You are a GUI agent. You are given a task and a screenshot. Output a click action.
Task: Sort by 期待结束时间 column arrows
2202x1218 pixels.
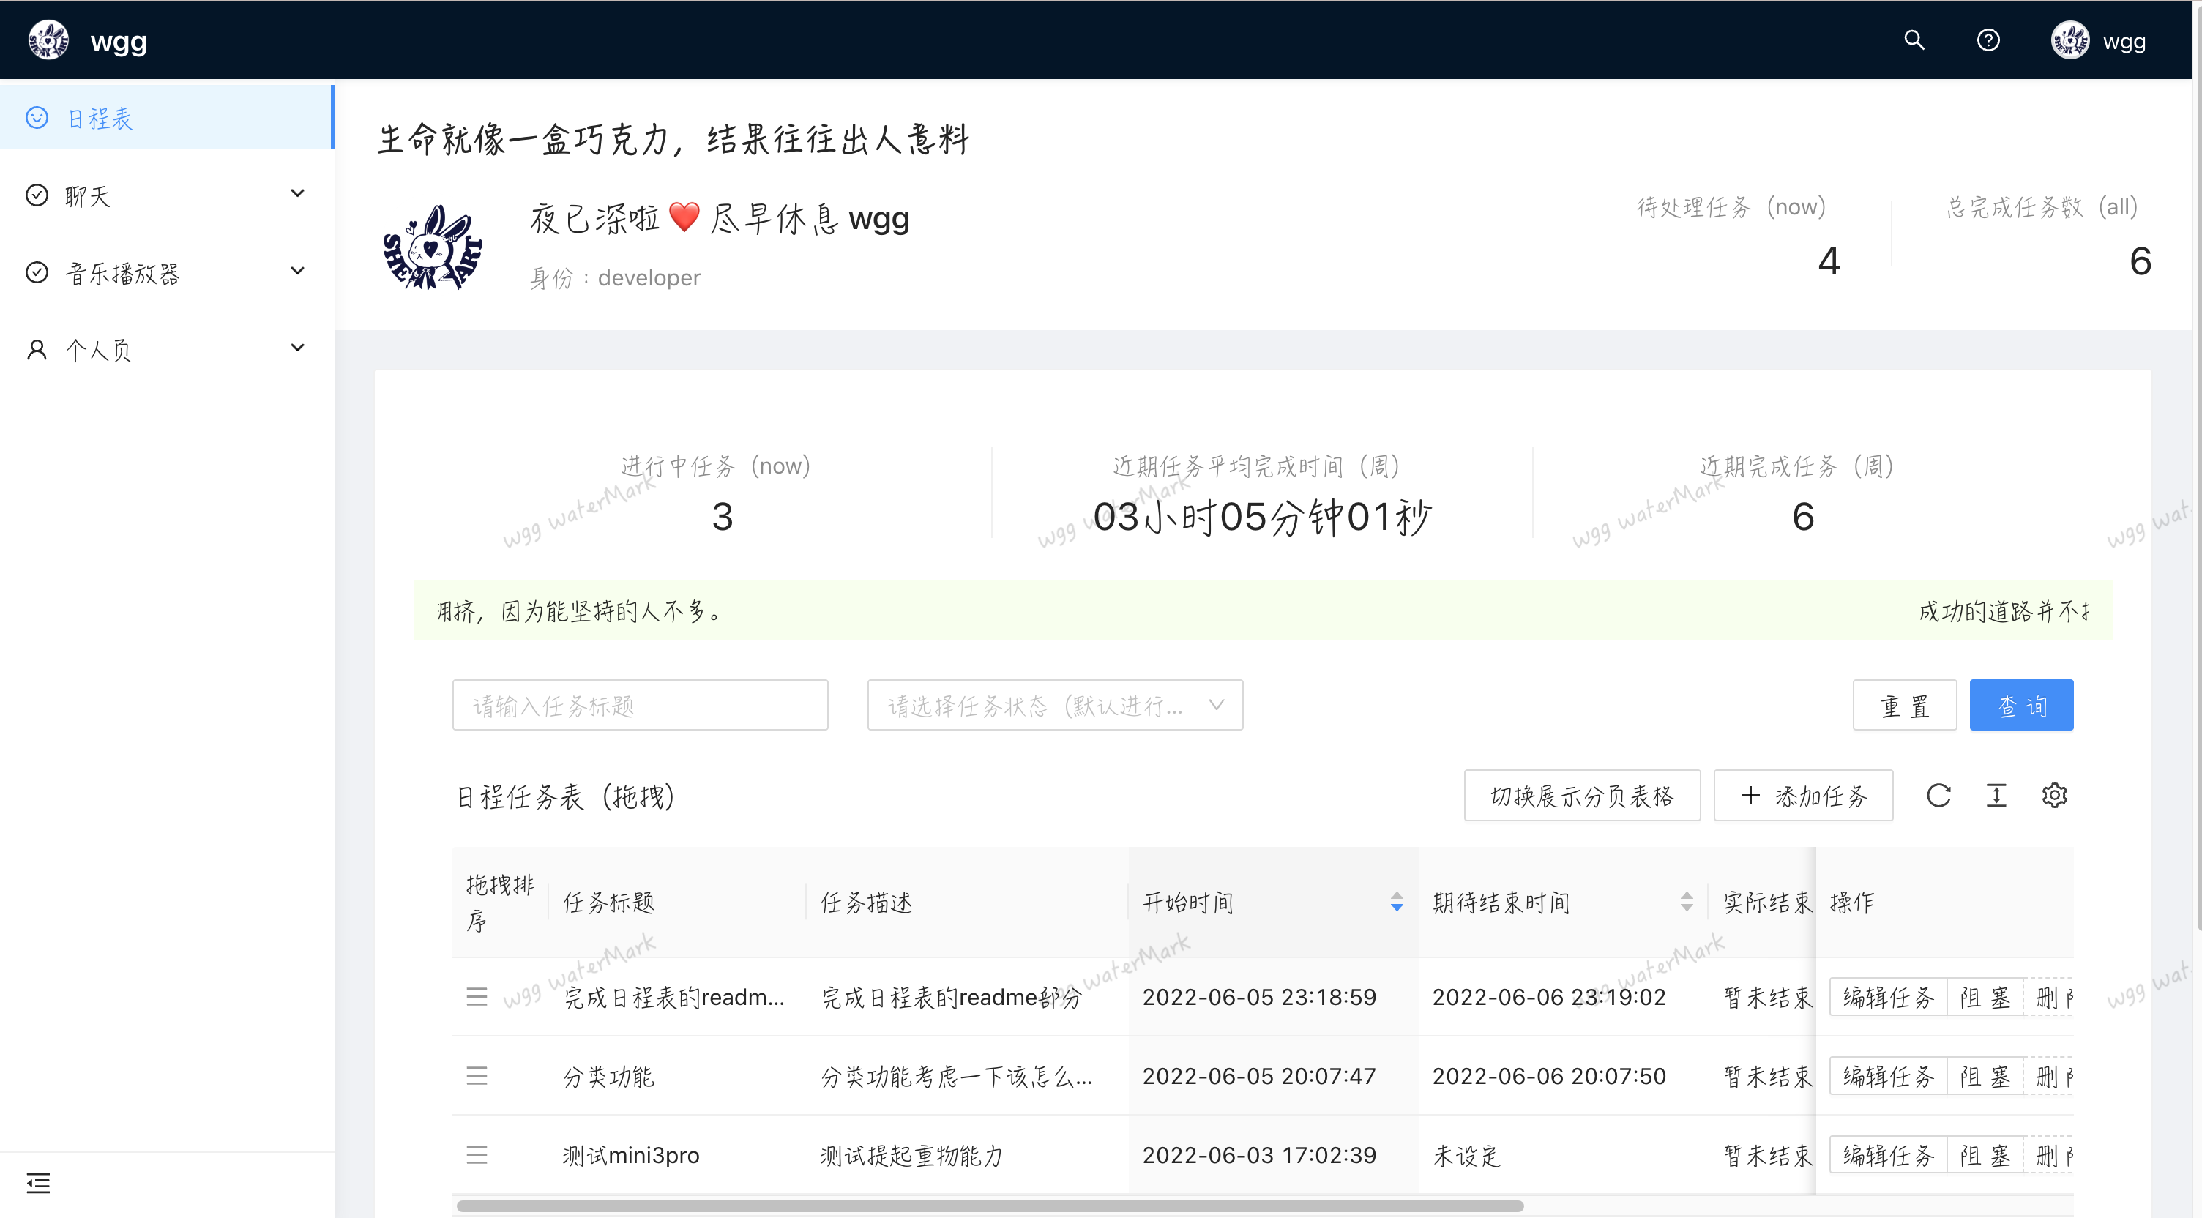coord(1687,902)
